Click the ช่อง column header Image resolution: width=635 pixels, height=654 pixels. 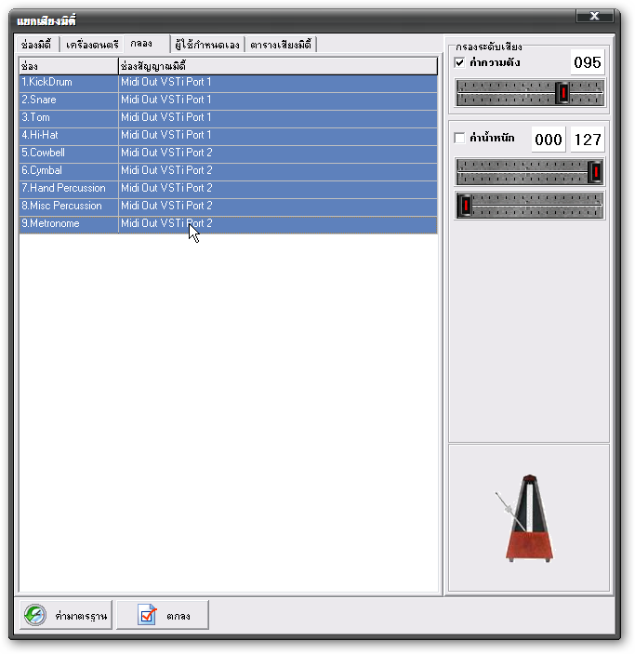pyautogui.click(x=69, y=66)
